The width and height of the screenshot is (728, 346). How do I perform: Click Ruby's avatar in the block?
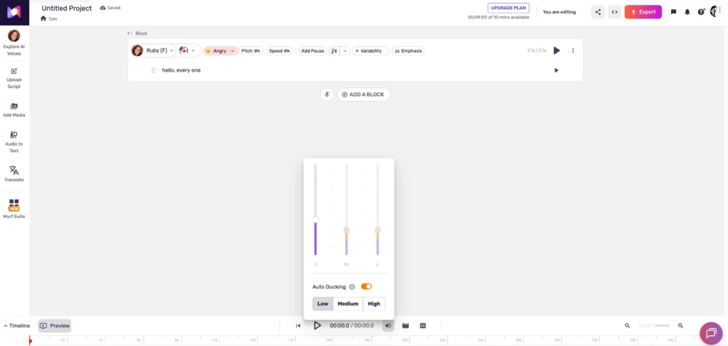[137, 50]
